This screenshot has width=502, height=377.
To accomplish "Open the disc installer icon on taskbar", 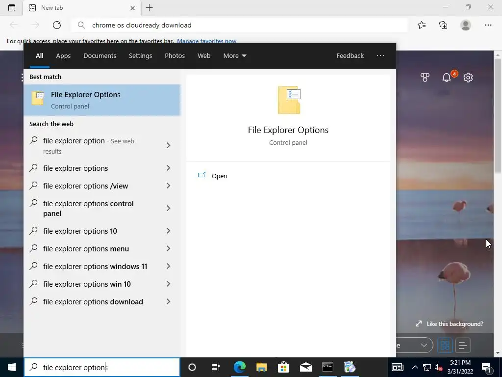I will point(350,367).
